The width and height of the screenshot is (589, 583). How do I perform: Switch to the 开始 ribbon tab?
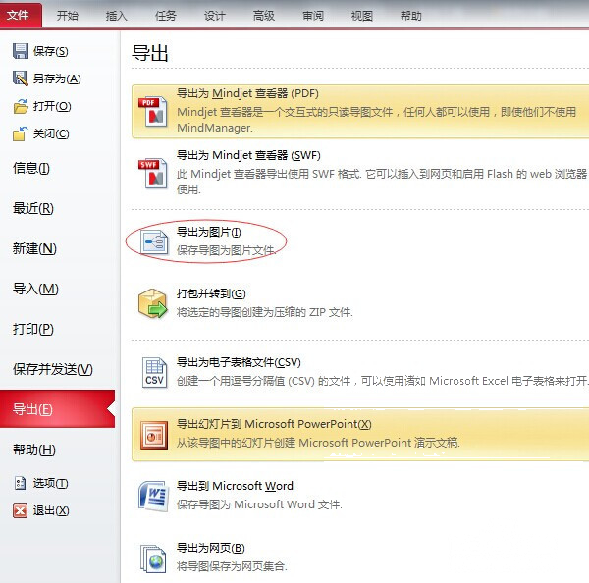coord(67,16)
